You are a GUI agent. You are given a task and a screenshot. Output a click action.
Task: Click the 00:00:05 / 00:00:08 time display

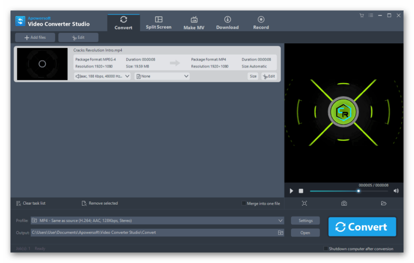click(374, 185)
